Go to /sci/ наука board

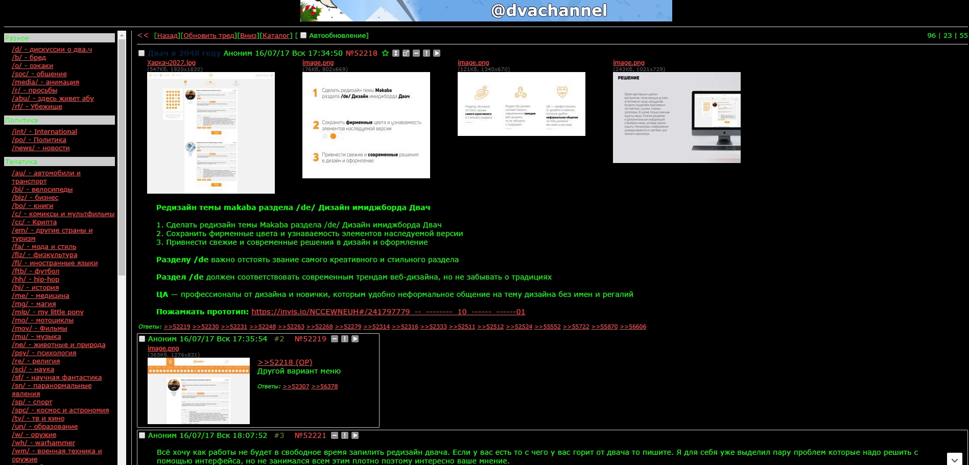coord(33,369)
